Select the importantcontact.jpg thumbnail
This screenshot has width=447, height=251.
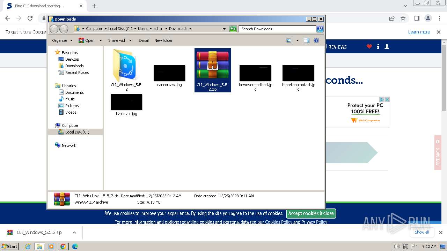pyautogui.click(x=298, y=73)
